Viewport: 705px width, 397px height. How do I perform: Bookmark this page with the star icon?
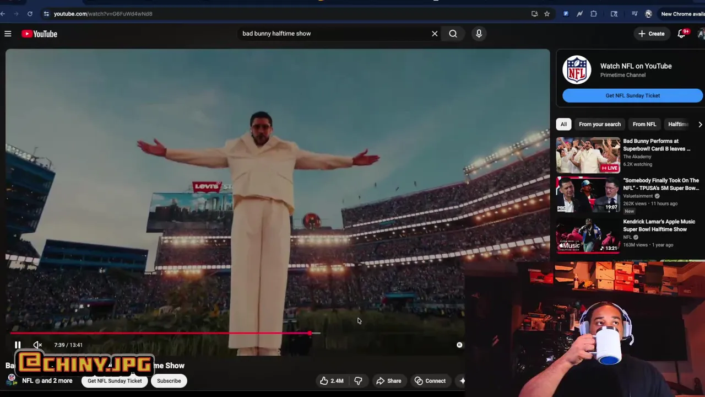pos(547,14)
